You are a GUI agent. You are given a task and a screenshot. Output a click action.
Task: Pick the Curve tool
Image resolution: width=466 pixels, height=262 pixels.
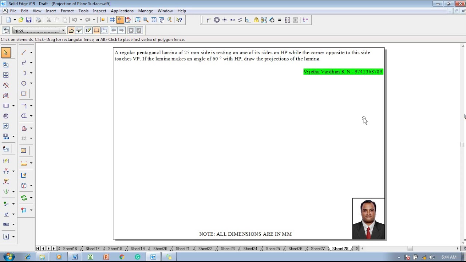[24, 63]
